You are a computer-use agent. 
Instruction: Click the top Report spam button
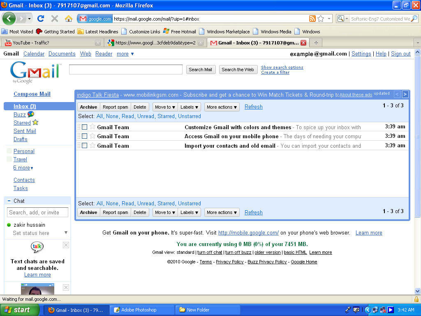click(116, 107)
